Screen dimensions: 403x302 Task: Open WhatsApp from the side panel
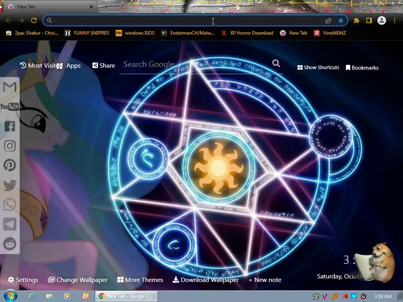[x=10, y=204]
